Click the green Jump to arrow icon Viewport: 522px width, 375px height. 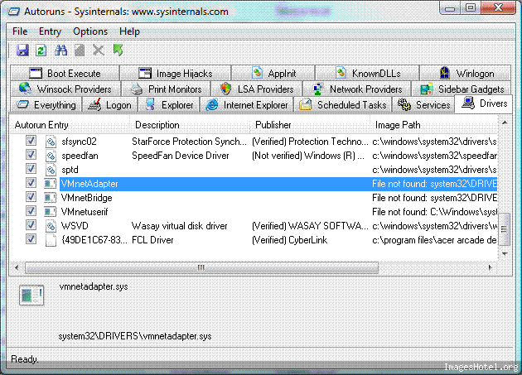click(118, 51)
